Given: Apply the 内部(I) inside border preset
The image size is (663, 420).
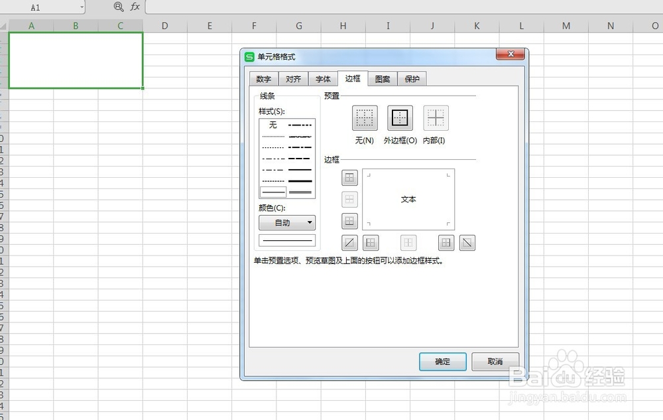Looking at the screenshot, I should point(436,118).
